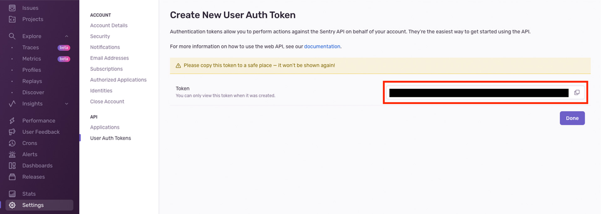Open Traces under Explore
The image size is (601, 214).
(x=30, y=48)
